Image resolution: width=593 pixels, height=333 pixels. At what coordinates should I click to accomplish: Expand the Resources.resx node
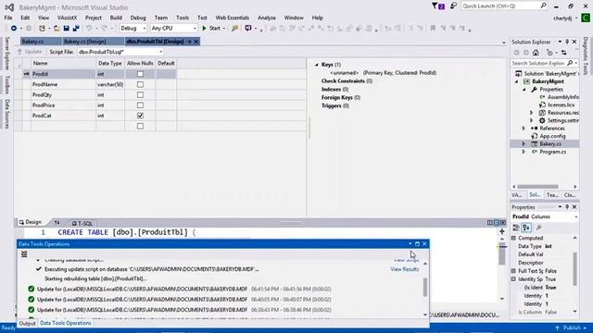tap(531, 113)
